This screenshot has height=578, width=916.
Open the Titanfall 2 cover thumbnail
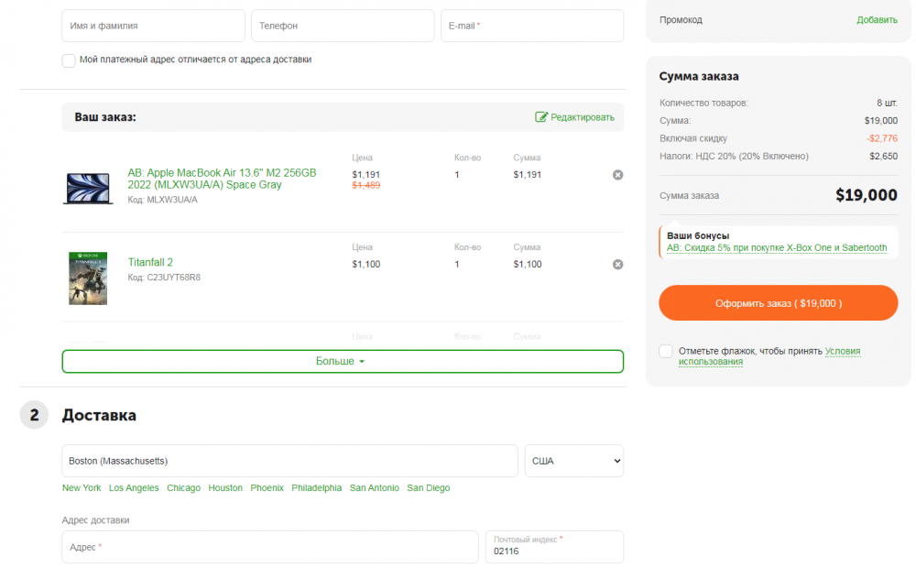(x=88, y=278)
